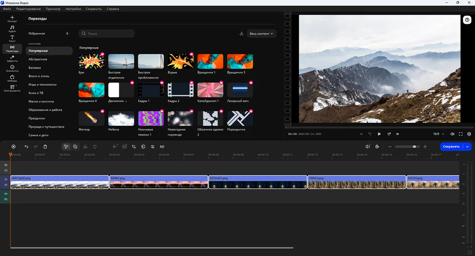Click the trash delete icon
This screenshot has height=256, width=475.
pyautogui.click(x=45, y=147)
